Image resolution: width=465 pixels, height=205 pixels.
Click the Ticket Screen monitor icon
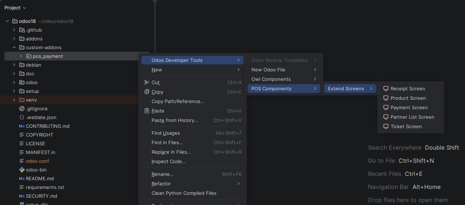point(386,126)
